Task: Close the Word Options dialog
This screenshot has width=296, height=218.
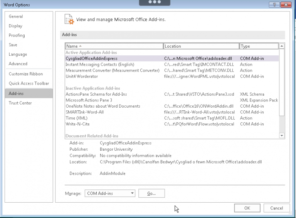Action: pyautogui.click(x=286, y=4)
